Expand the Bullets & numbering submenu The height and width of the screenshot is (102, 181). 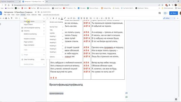(33, 34)
